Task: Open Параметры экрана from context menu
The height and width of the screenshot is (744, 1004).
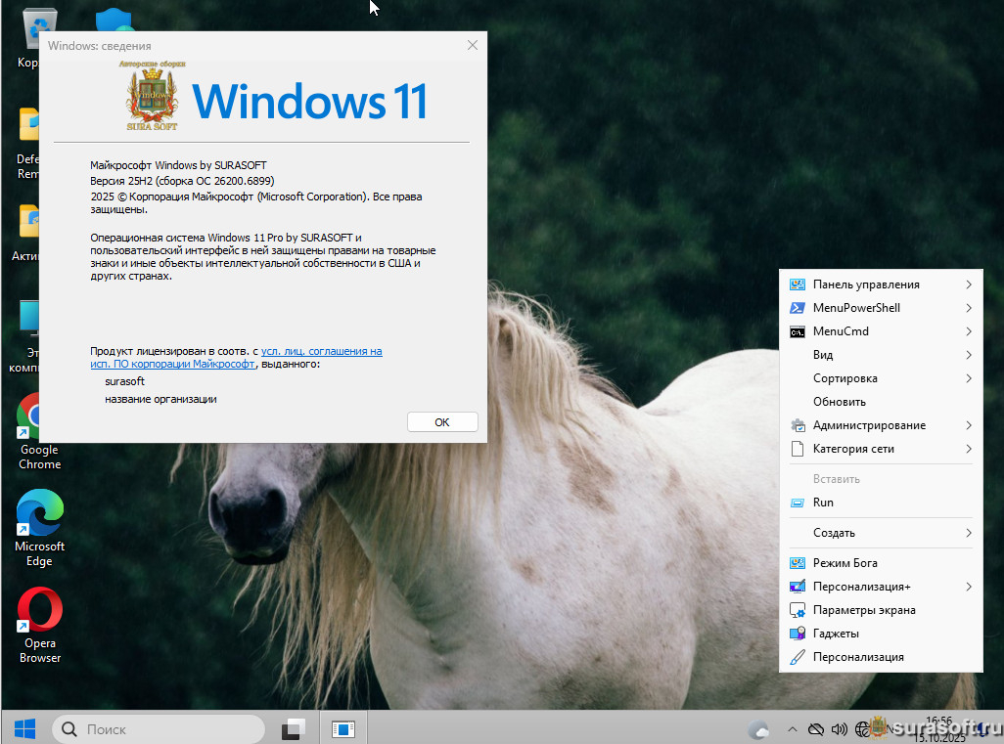Action: 863,610
